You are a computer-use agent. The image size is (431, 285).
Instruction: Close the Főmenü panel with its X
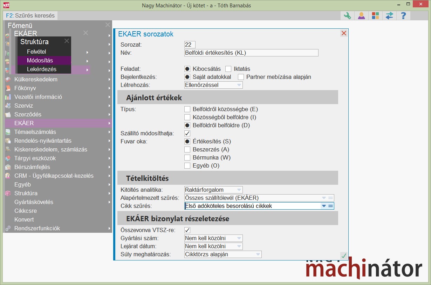(x=108, y=25)
